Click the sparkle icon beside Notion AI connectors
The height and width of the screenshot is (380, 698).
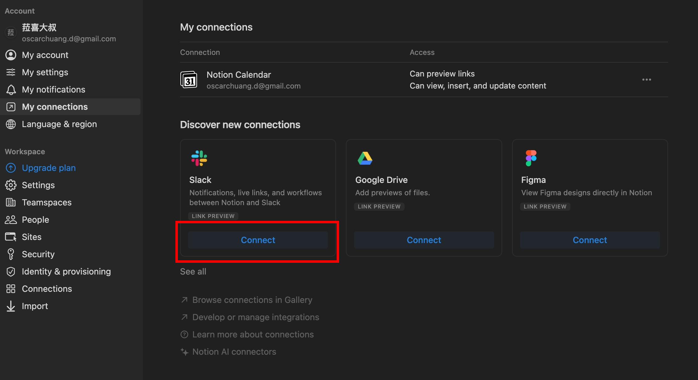(x=184, y=352)
